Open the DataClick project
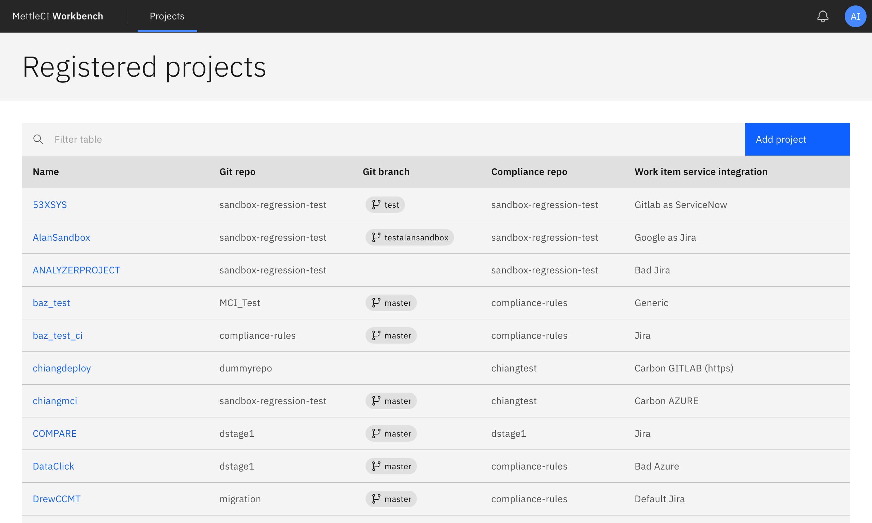The width and height of the screenshot is (872, 523). pyautogui.click(x=53, y=466)
